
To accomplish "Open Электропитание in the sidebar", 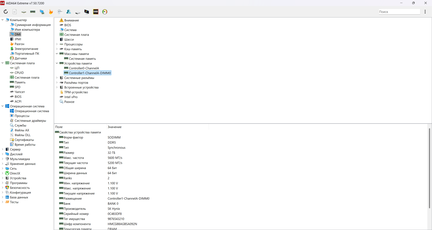I will coord(26,49).
